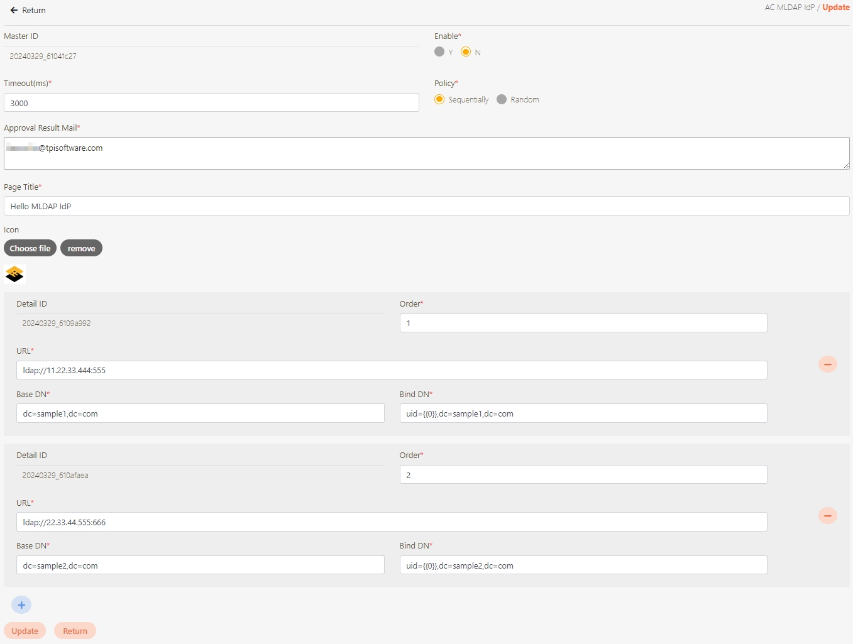This screenshot has height=644, width=853.
Task: Set Enable to N
Action: point(466,52)
